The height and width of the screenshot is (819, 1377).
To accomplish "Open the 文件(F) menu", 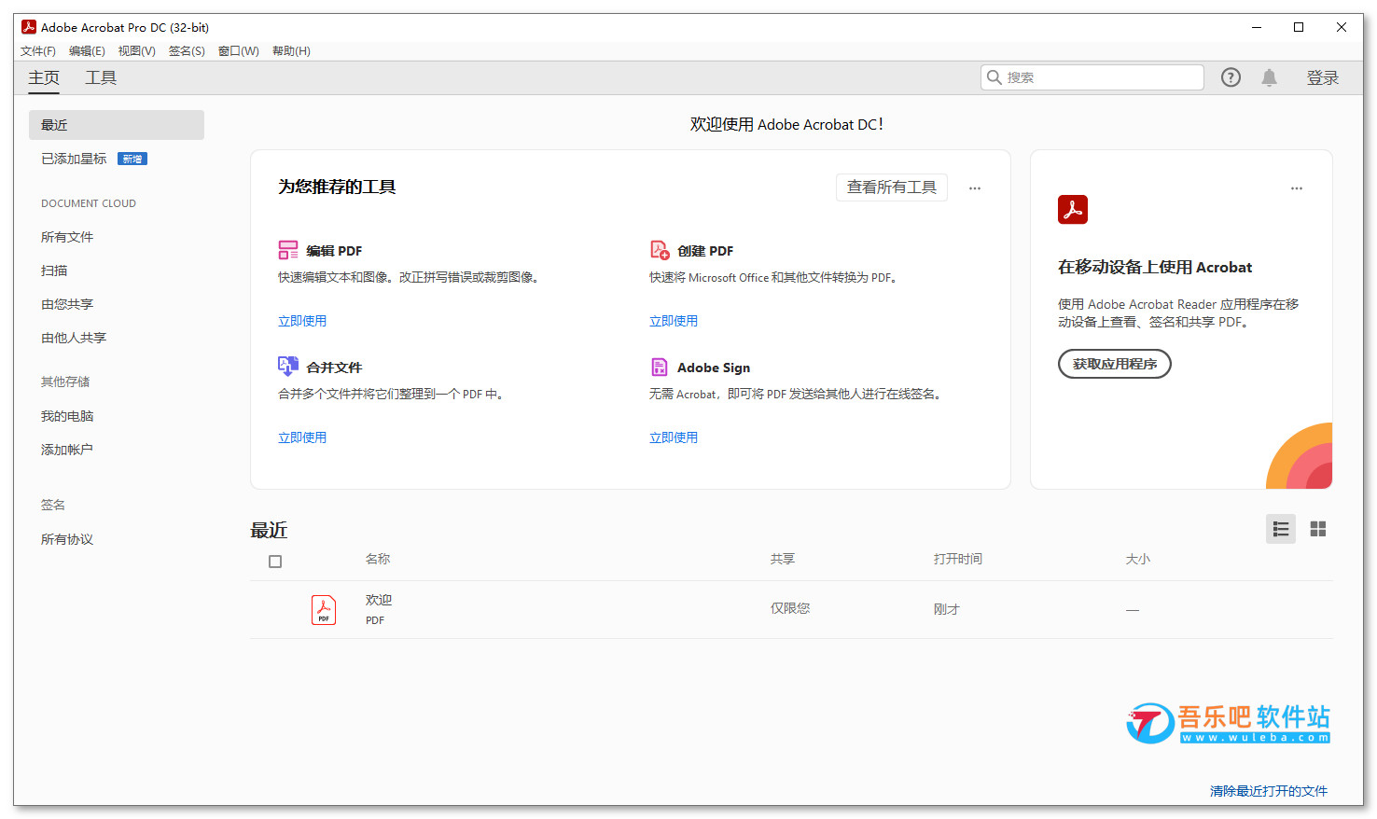I will [x=38, y=51].
